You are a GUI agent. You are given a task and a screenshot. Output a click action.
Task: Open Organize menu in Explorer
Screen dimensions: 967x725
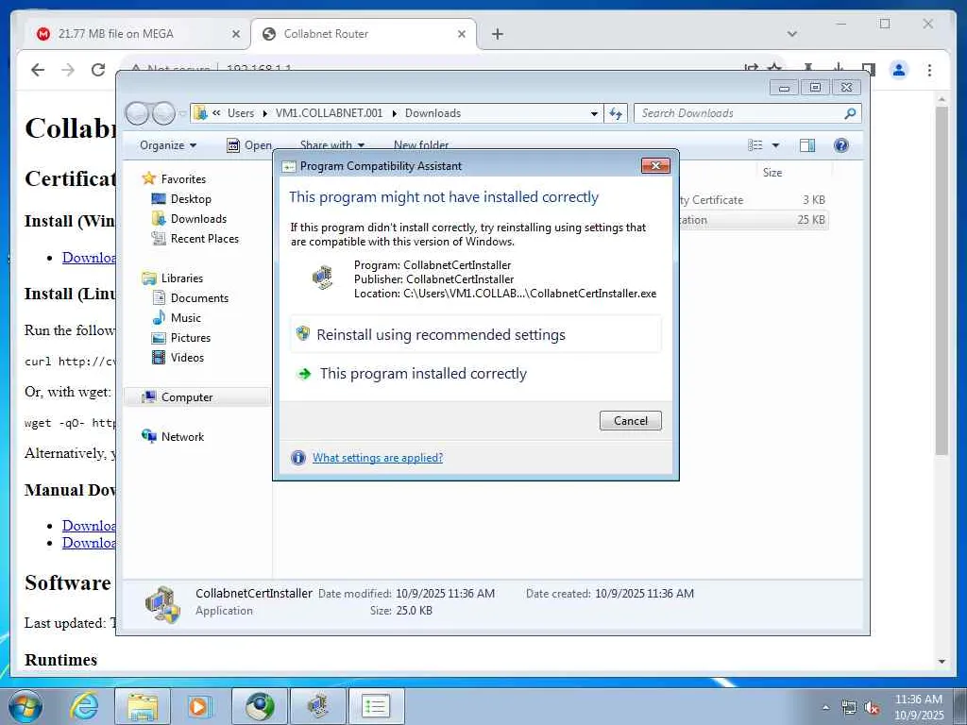(168, 145)
